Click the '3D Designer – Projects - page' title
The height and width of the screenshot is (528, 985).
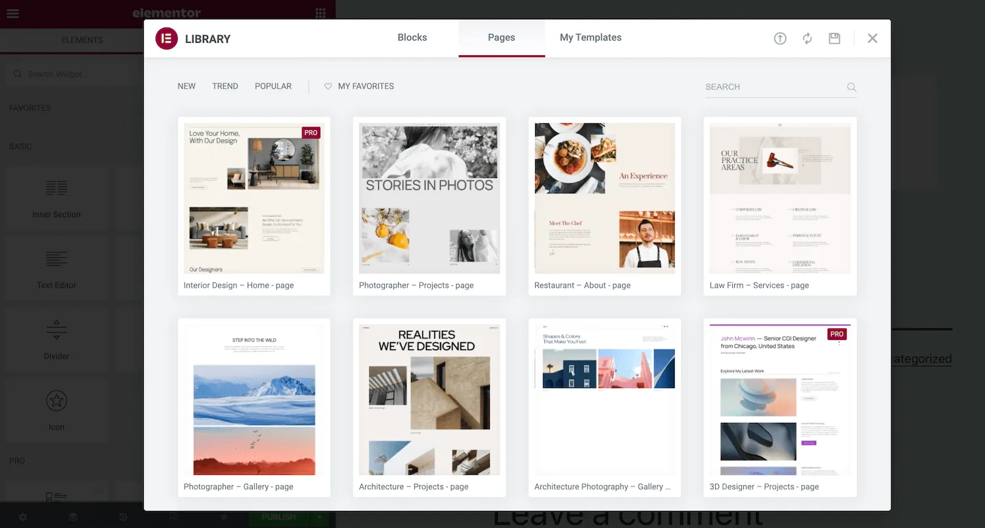pyautogui.click(x=764, y=487)
